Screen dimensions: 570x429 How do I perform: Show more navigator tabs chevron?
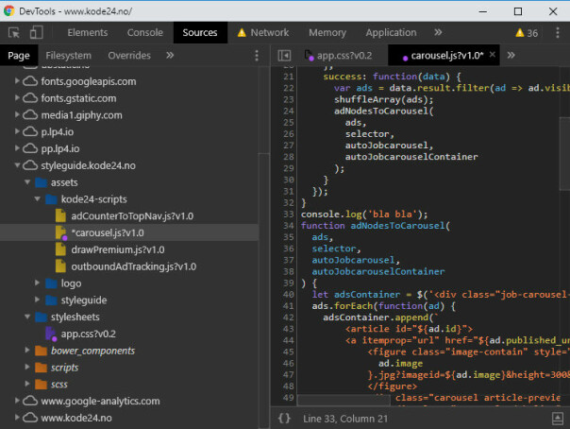[170, 56]
